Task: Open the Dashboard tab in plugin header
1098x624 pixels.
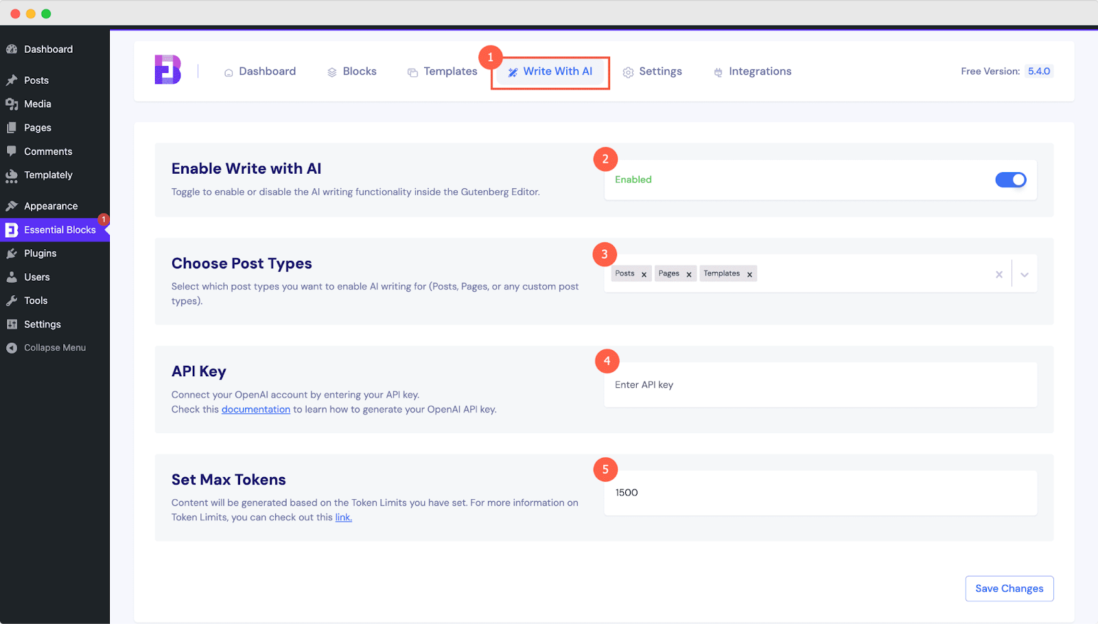Action: (260, 71)
